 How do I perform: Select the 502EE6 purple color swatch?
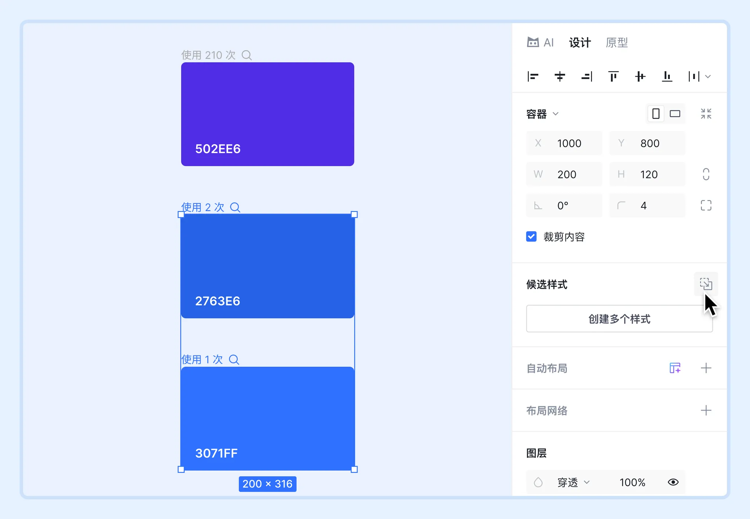coord(267,114)
